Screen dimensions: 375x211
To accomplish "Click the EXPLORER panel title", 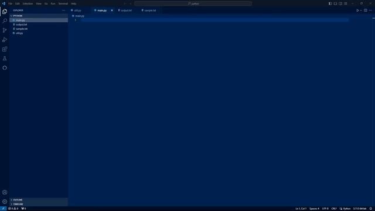I will pos(18,11).
